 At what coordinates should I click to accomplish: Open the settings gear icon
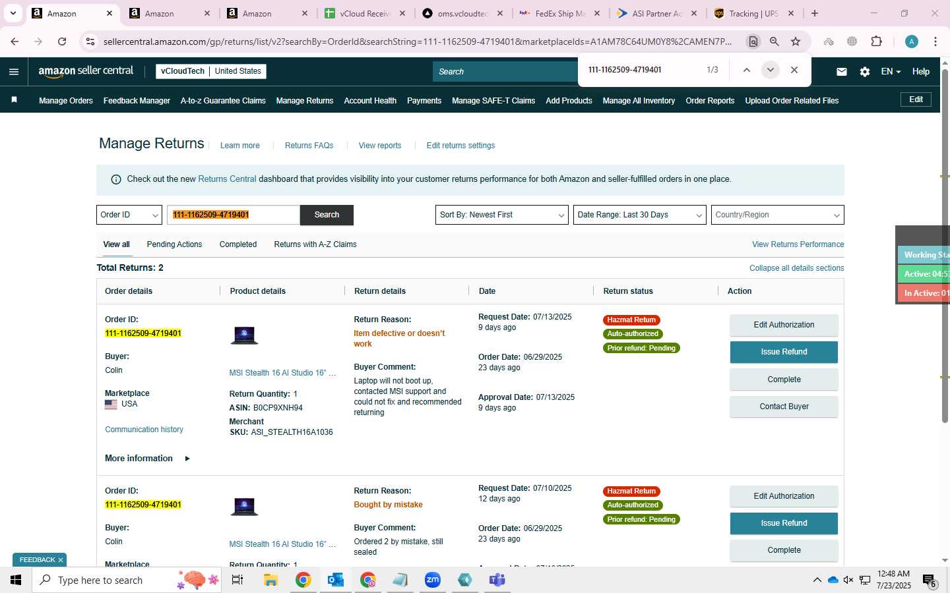click(x=865, y=72)
